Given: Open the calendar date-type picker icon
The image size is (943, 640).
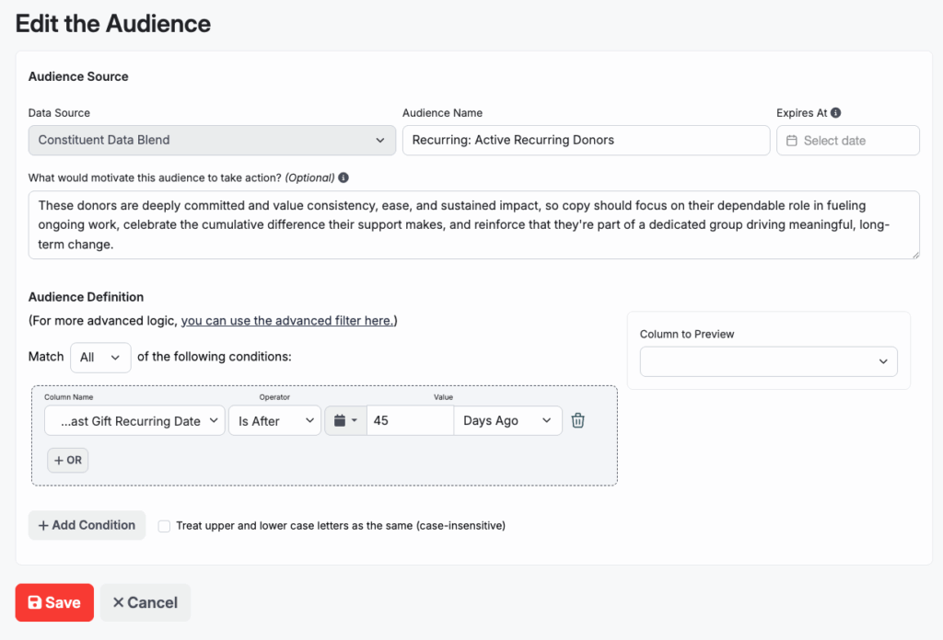Looking at the screenshot, I should click(345, 420).
